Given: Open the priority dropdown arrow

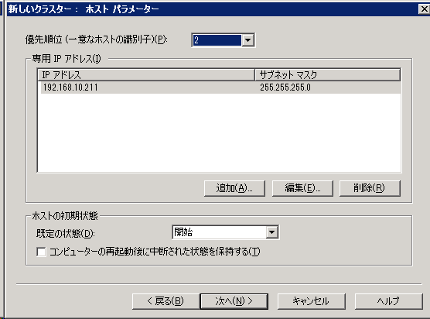Looking at the screenshot, I should [248, 40].
